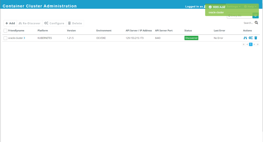This screenshot has width=263, height=142.
Task: Go to last page of table
Action: pyautogui.click(x=258, y=44)
